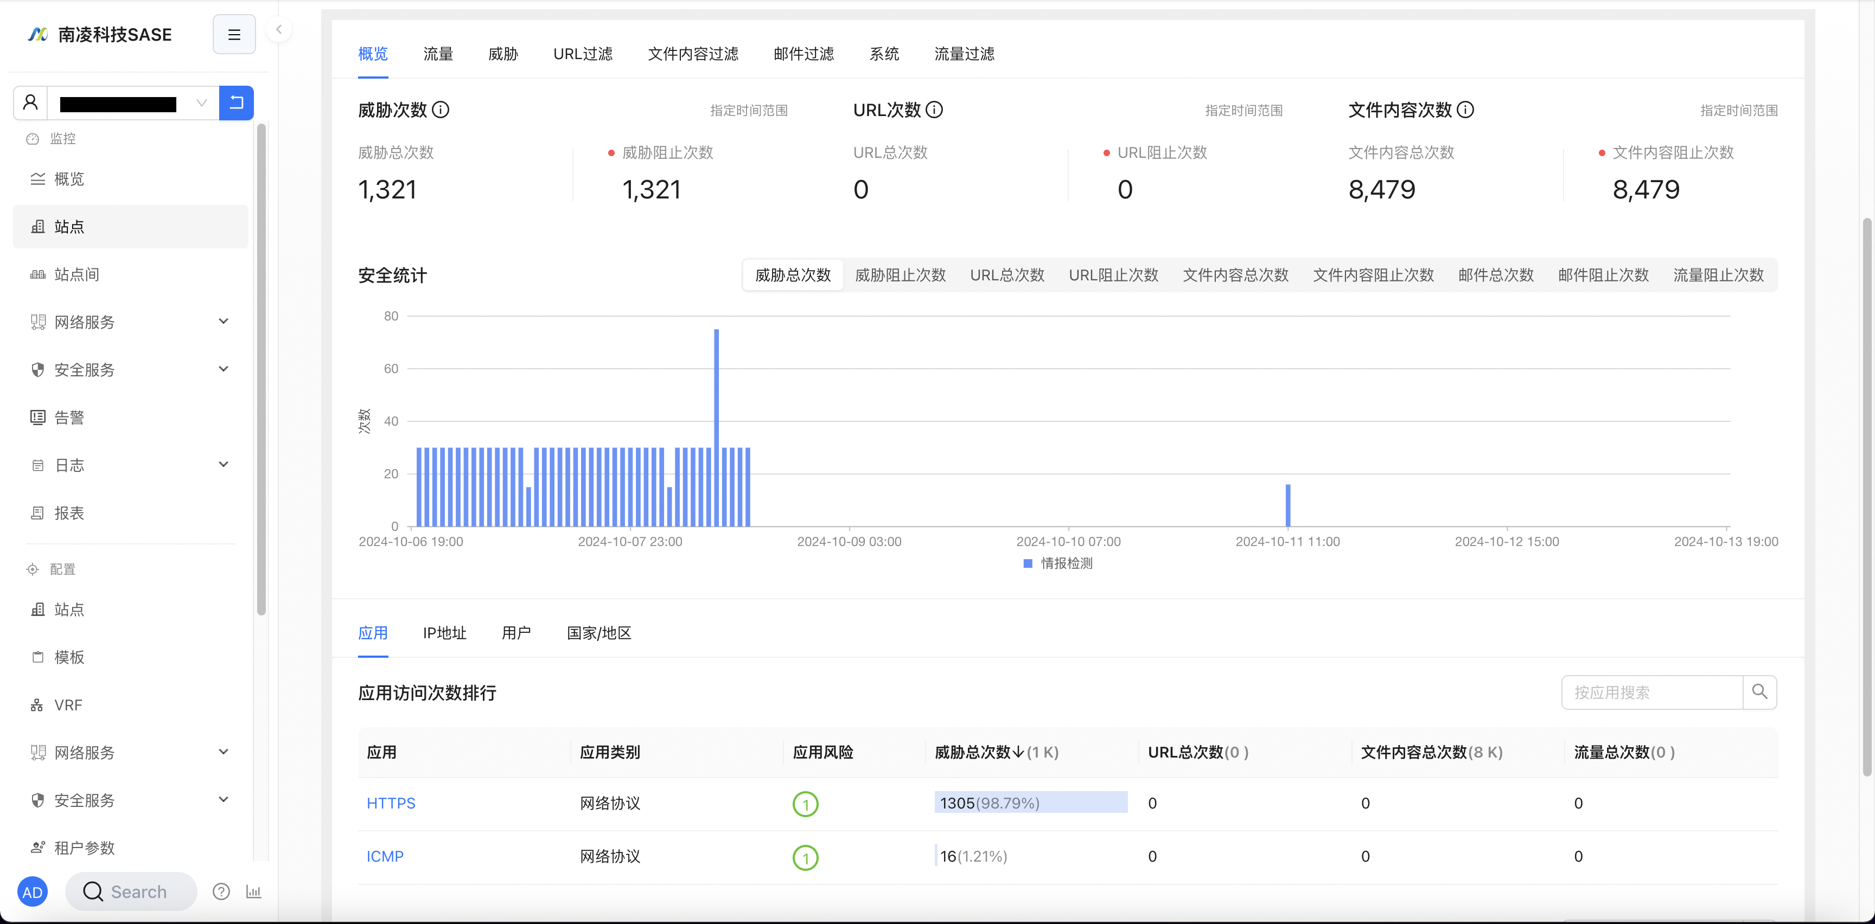Click the bottom Search box
The width and height of the screenshot is (1875, 924).
click(131, 892)
